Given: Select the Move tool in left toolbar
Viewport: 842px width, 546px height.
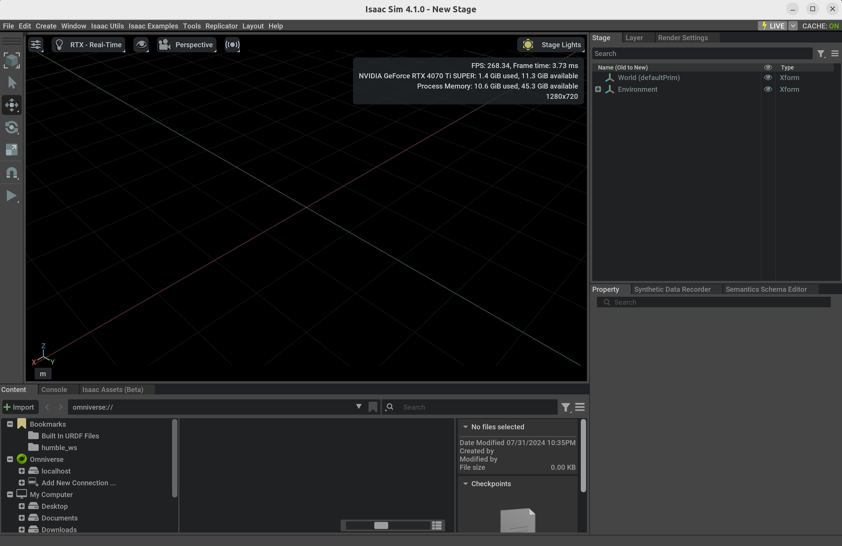Looking at the screenshot, I should [12, 105].
